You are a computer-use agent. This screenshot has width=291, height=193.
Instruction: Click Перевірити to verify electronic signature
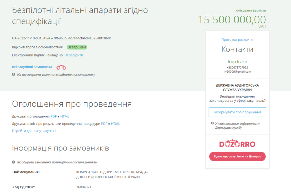74,55
